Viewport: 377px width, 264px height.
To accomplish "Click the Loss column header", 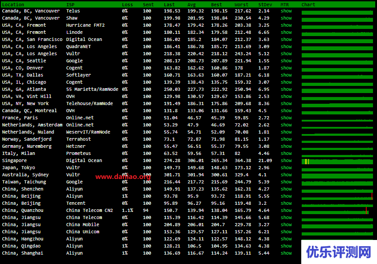I will click(127, 4).
